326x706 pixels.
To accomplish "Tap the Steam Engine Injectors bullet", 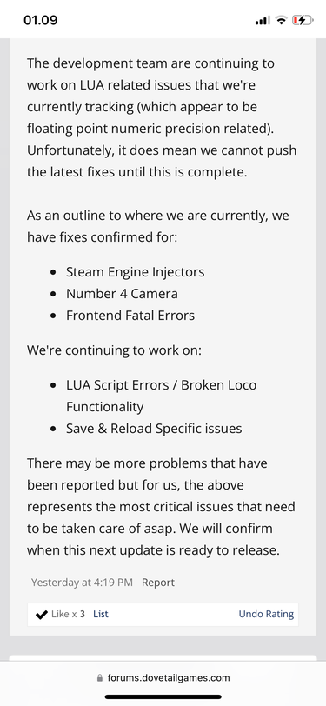I will click(x=135, y=272).
